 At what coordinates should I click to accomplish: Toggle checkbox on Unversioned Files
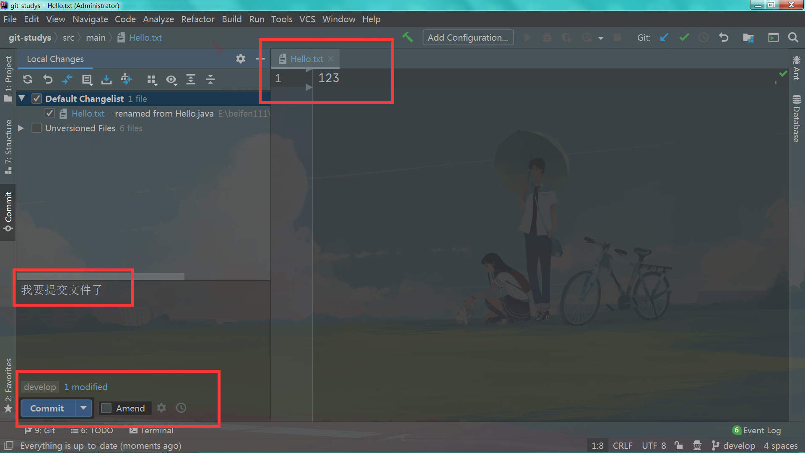click(x=36, y=128)
